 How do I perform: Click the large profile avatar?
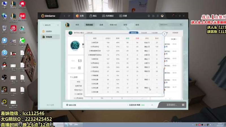[x=75, y=46]
